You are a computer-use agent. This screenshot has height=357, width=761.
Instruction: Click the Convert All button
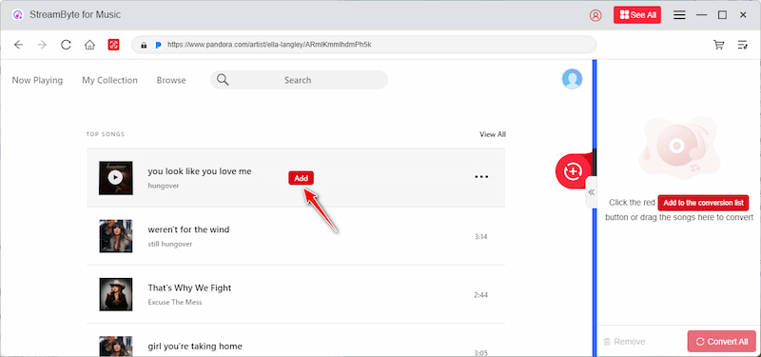722,342
